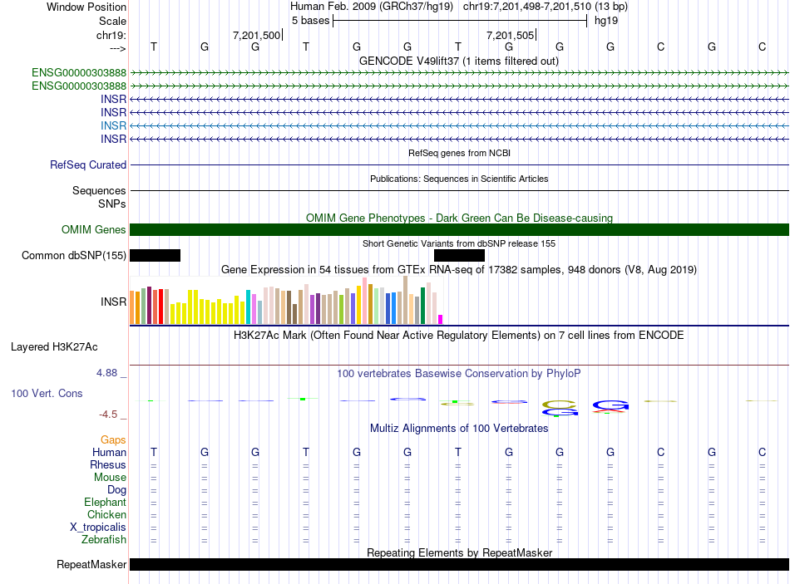The height and width of the screenshot is (584, 790).
Task: Click the large G conservation logo letter
Action: tap(610, 405)
